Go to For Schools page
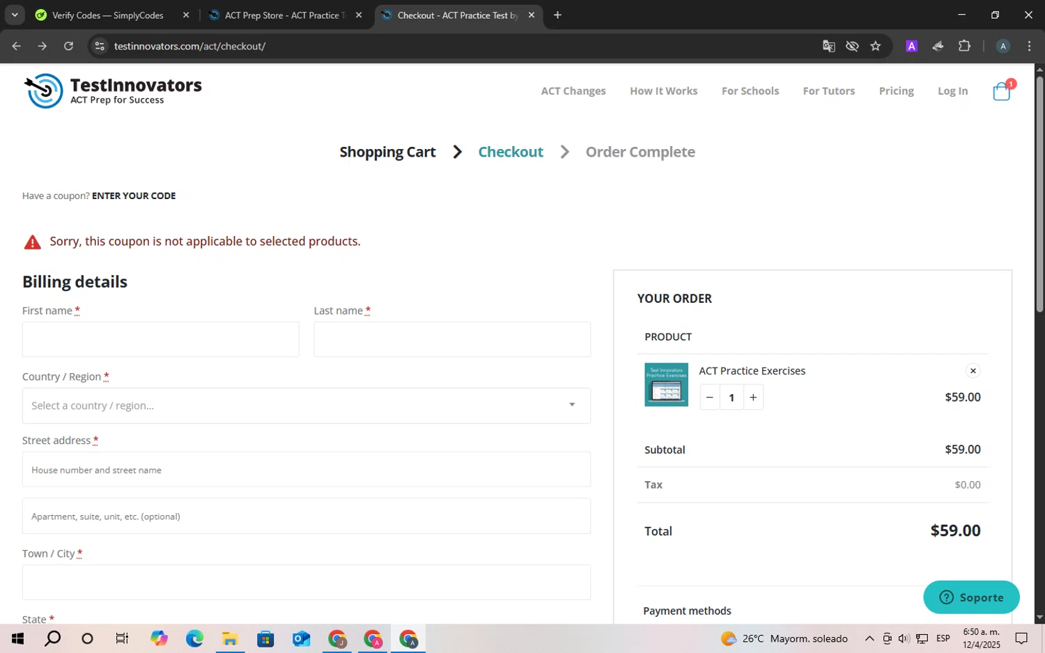 [750, 91]
